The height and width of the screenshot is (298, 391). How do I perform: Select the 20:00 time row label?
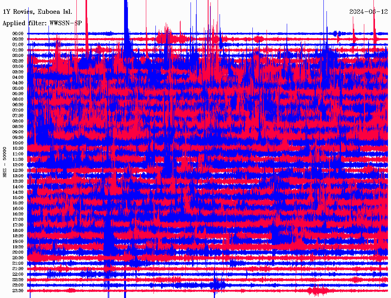(x=18, y=252)
